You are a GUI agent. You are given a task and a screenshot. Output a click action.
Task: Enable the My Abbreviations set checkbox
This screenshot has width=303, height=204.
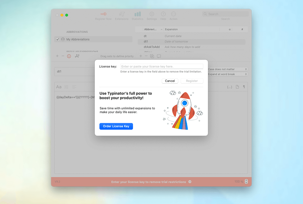pyautogui.click(x=57, y=39)
